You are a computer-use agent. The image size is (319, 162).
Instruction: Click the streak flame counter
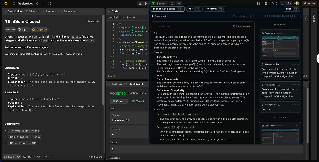(x=274, y=4)
